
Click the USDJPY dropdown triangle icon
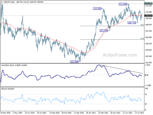tap(2, 2)
